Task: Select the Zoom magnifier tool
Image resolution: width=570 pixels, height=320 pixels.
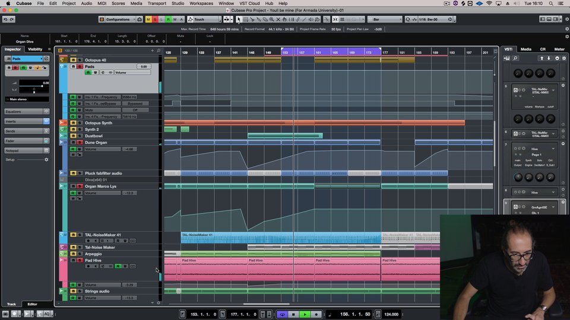Action: 271,19
